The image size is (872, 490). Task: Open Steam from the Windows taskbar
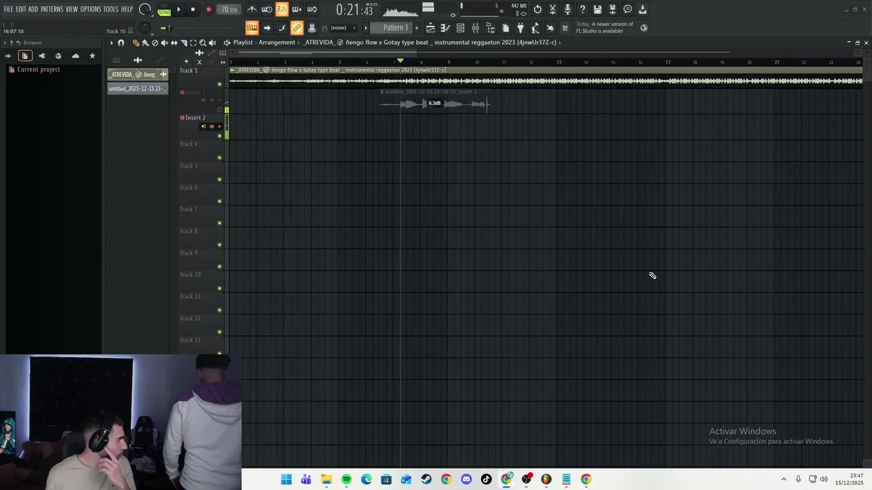pos(426,479)
